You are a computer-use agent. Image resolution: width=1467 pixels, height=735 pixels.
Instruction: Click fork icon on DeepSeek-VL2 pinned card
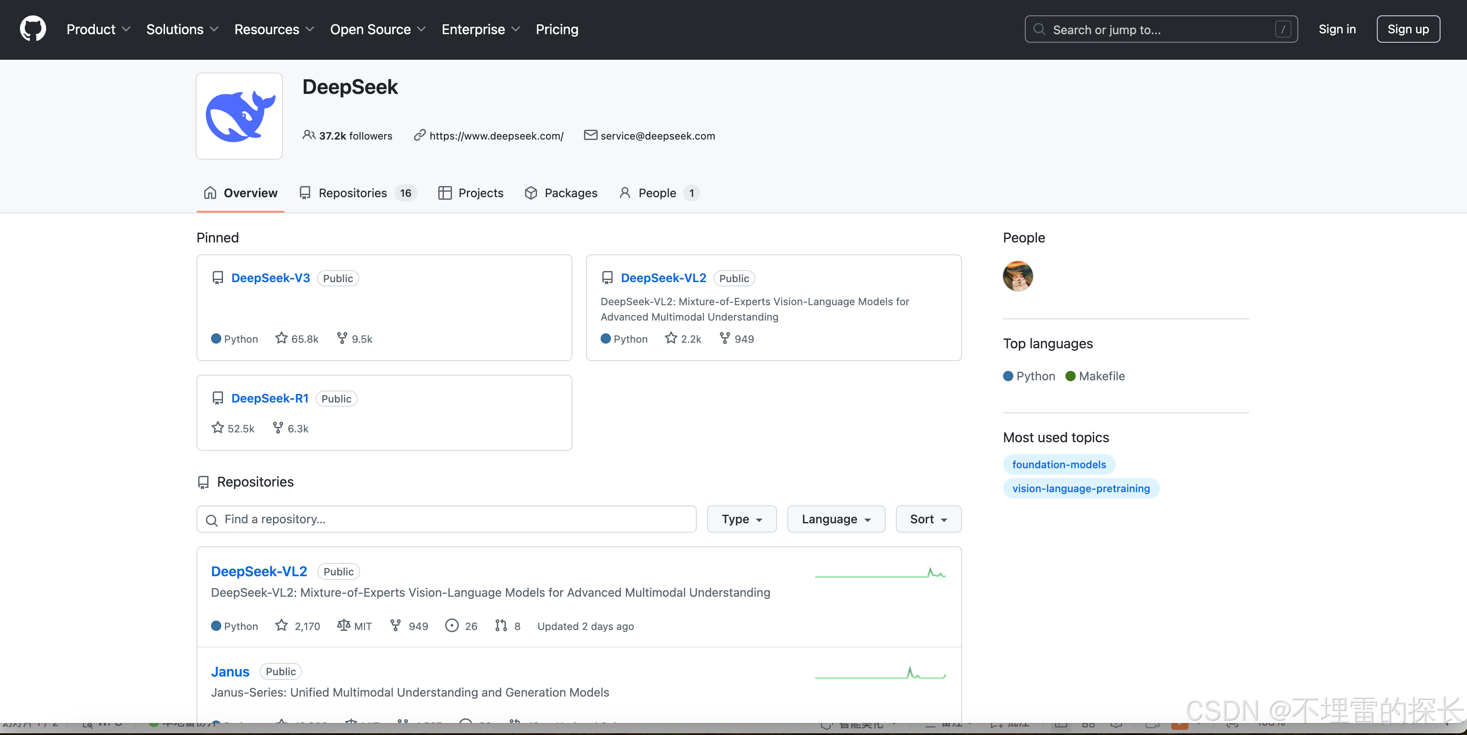[725, 338]
